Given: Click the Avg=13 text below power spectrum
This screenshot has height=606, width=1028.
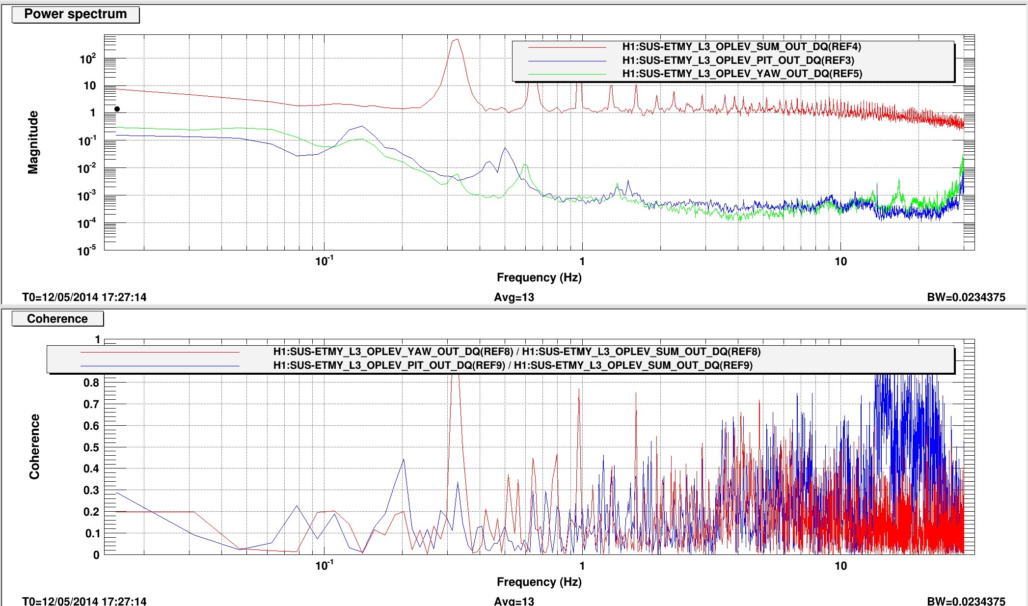Looking at the screenshot, I should click(514, 297).
